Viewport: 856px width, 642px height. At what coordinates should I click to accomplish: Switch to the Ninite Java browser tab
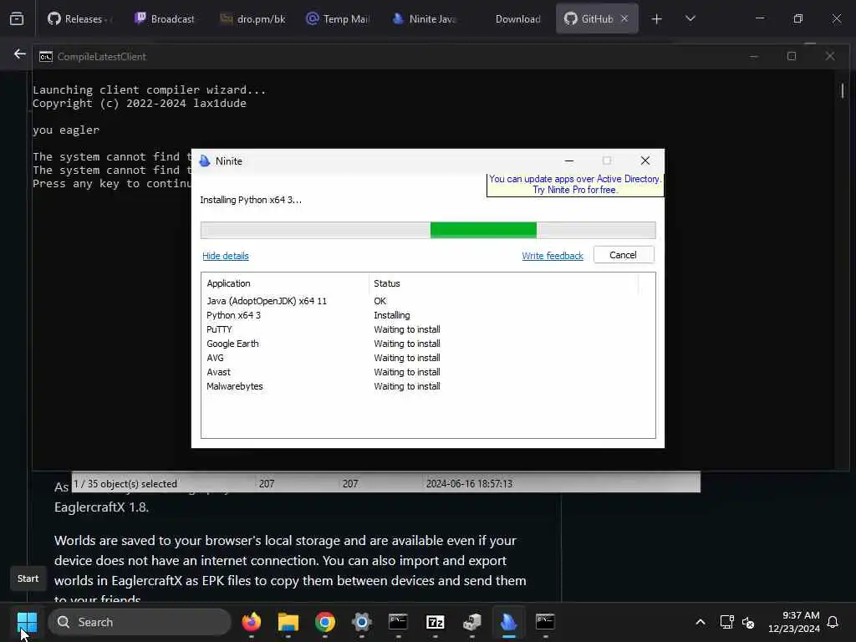[x=425, y=18]
